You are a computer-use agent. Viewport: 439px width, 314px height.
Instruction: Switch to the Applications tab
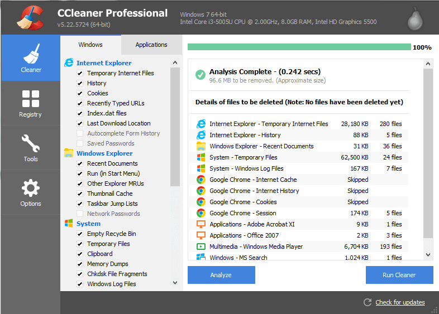point(151,45)
